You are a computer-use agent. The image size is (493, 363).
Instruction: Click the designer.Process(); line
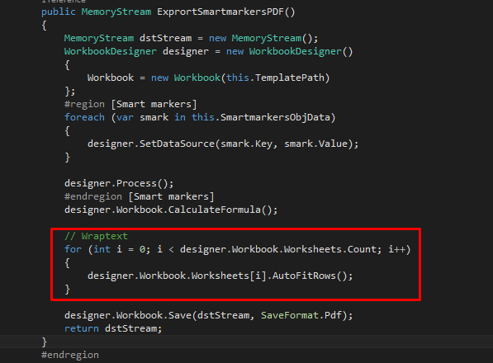point(119,183)
